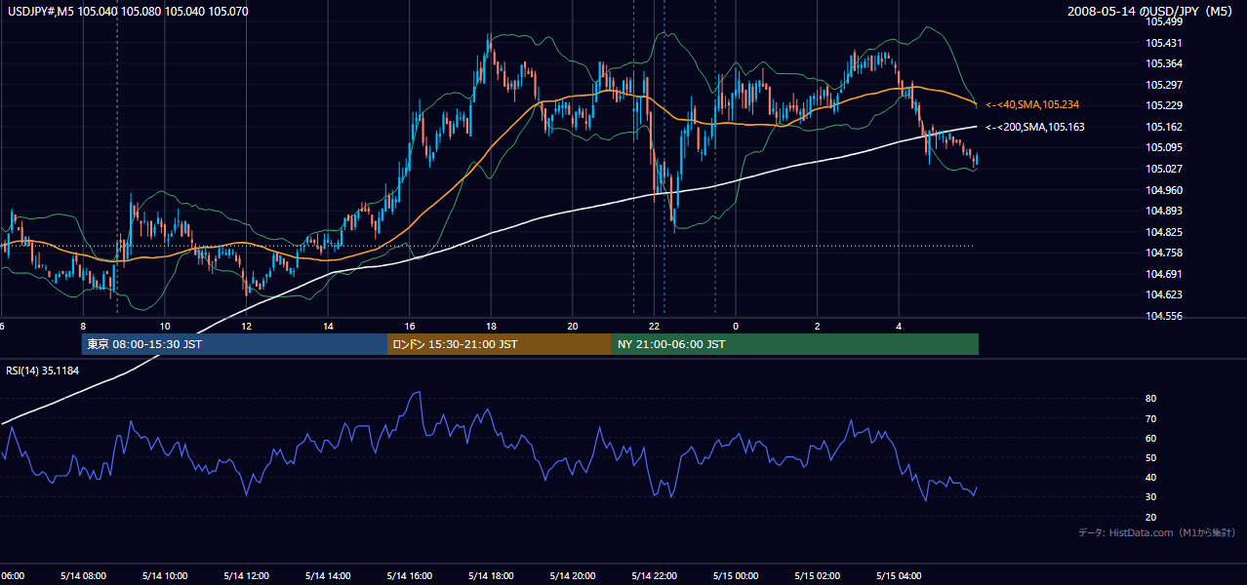The image size is (1247, 585).
Task: Click price level 105.431 on the axis
Action: 1164,43
